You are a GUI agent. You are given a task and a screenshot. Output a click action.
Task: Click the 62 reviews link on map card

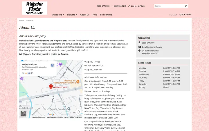pyautogui.click(x=29, y=73)
